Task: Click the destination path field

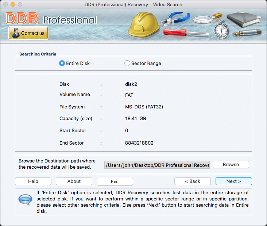Action: (157, 165)
